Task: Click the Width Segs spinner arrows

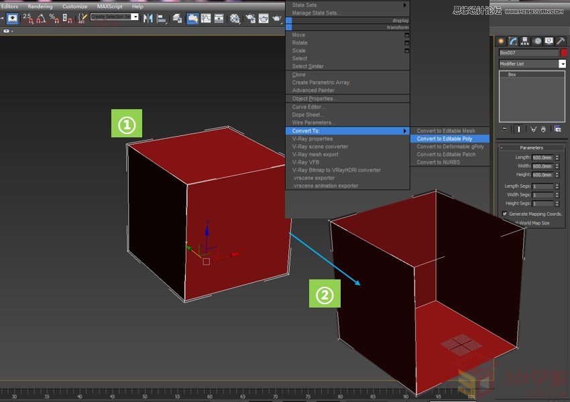Action: [557, 195]
